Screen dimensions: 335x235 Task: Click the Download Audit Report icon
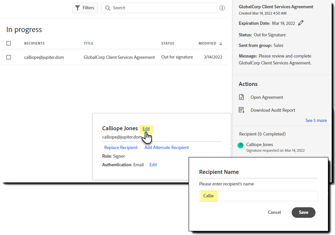point(241,110)
